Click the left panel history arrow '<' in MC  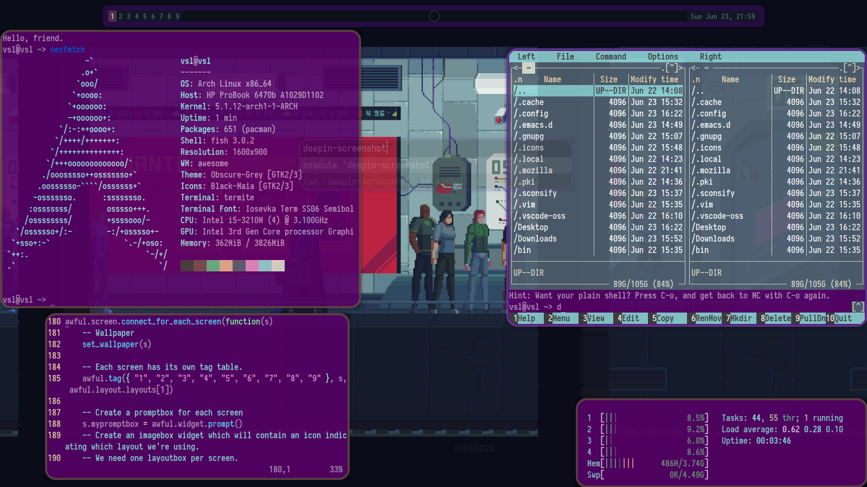[x=515, y=68]
